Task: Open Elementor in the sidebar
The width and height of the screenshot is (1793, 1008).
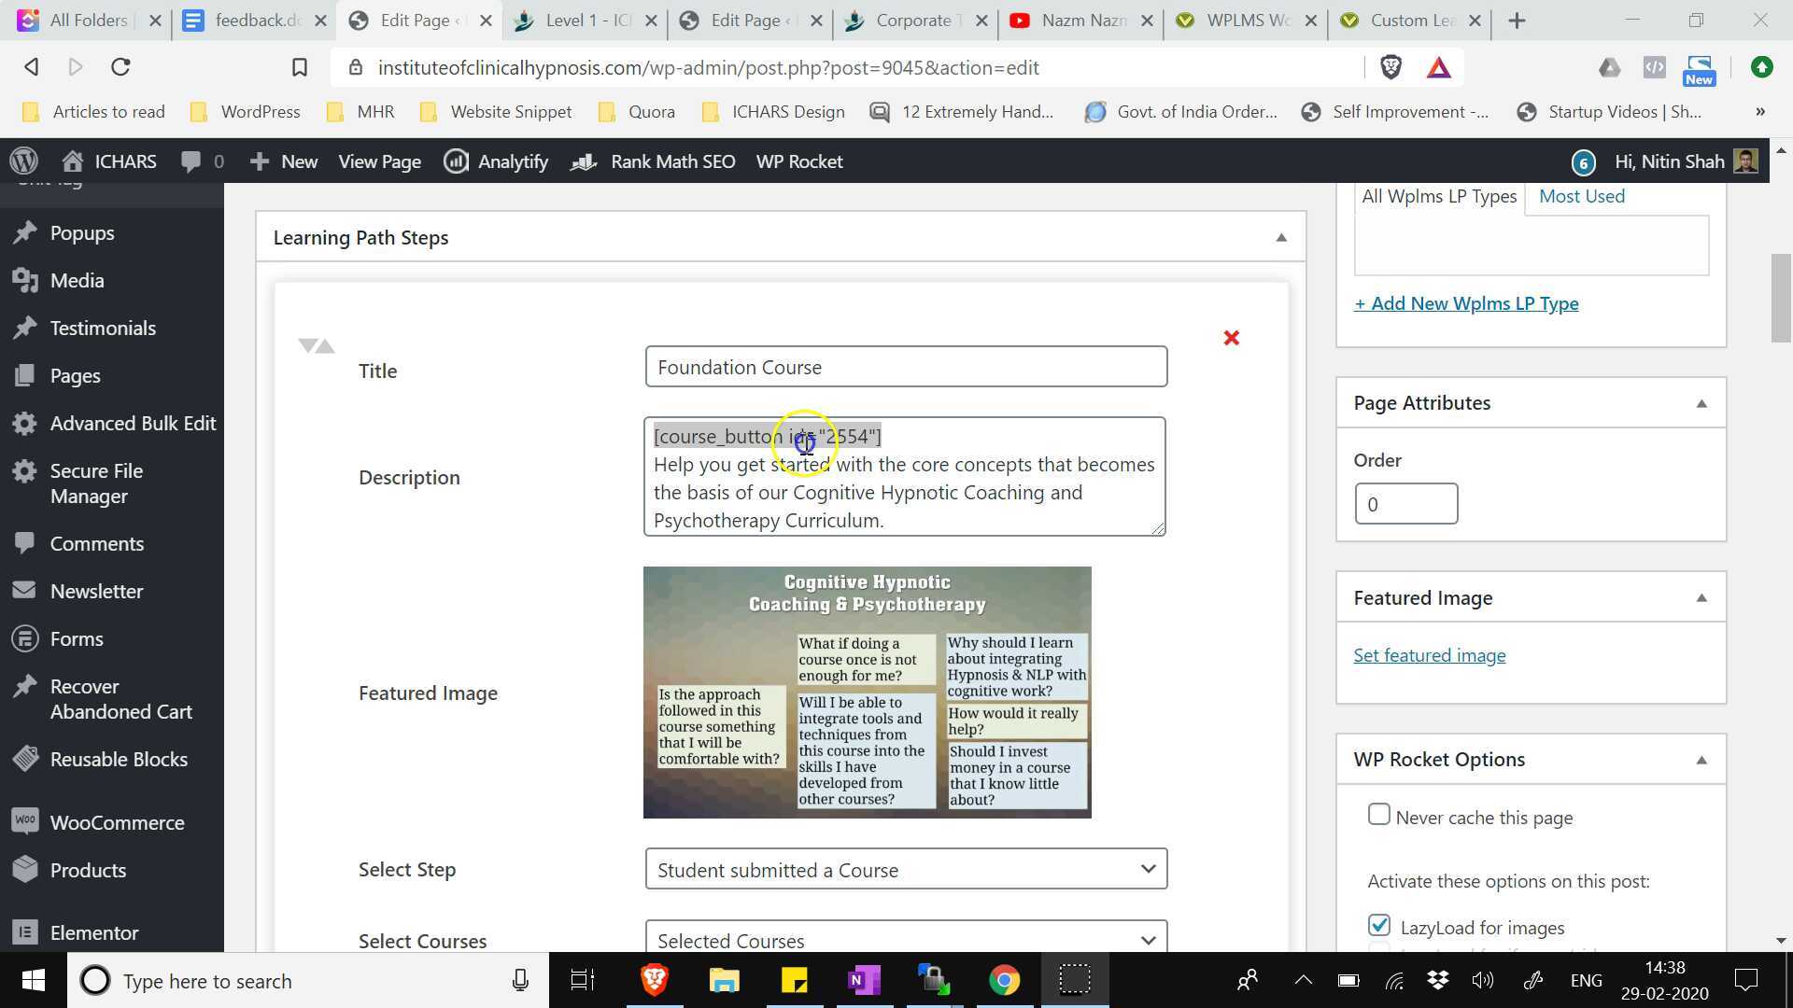Action: (x=93, y=932)
